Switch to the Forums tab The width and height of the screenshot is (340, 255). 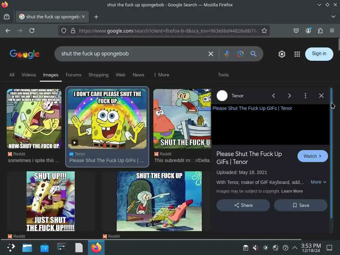click(73, 75)
